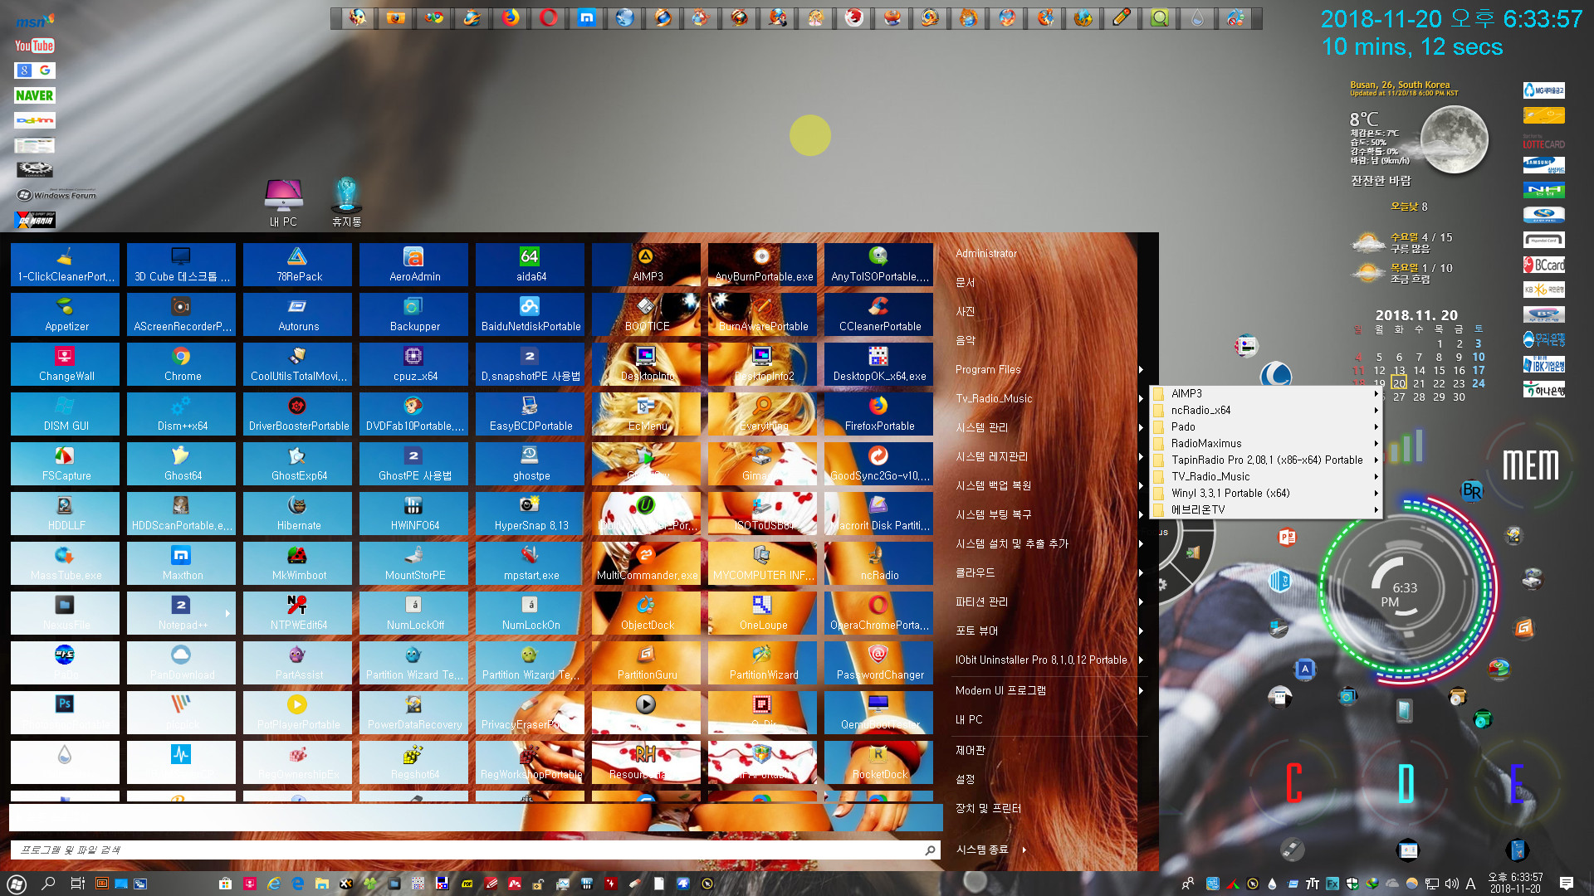Launch the ncRadio tile

(879, 563)
